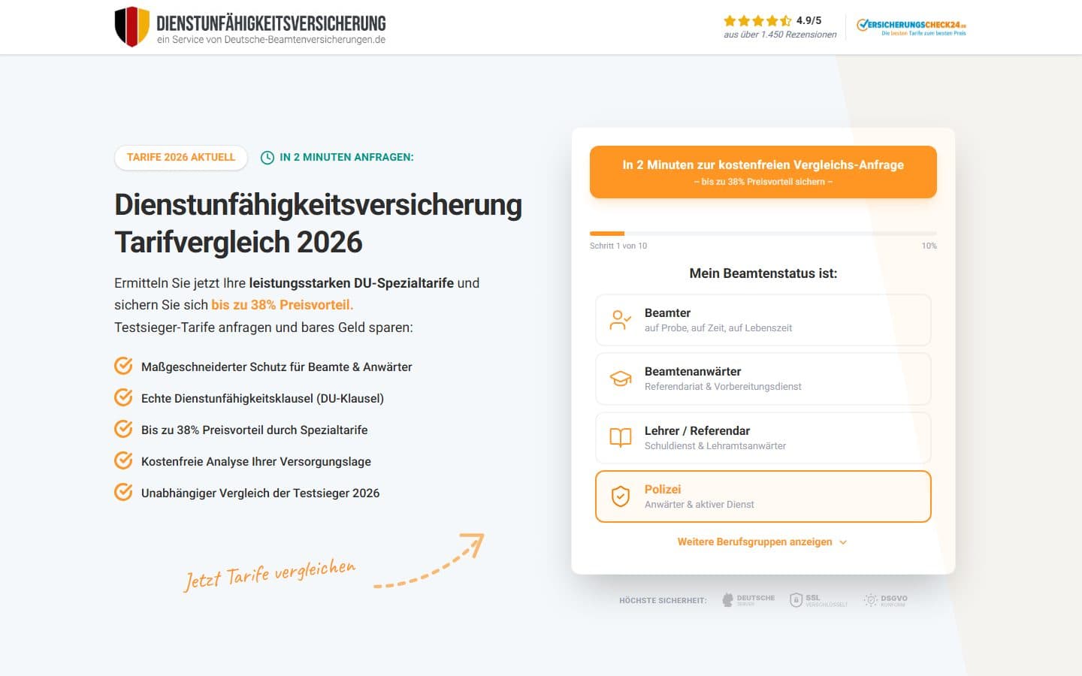Select the 'Beamter' status option
The image size is (1082, 676).
click(x=763, y=320)
